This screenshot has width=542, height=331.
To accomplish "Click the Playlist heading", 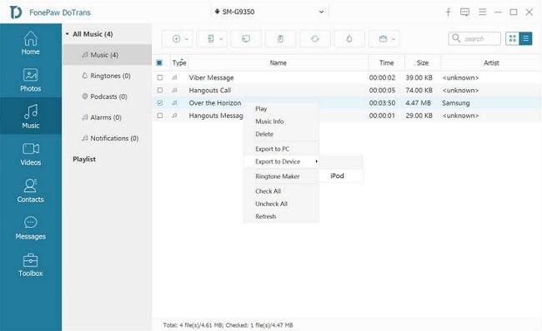I will click(x=84, y=159).
